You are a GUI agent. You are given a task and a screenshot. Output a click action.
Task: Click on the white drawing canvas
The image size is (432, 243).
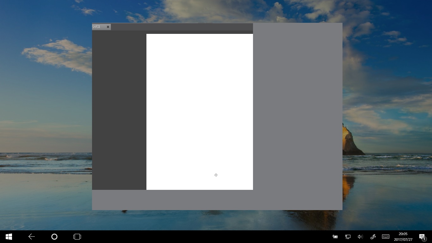tap(200, 112)
